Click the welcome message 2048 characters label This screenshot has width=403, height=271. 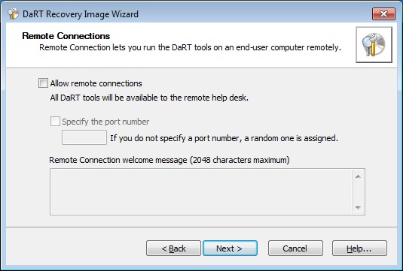click(x=169, y=160)
